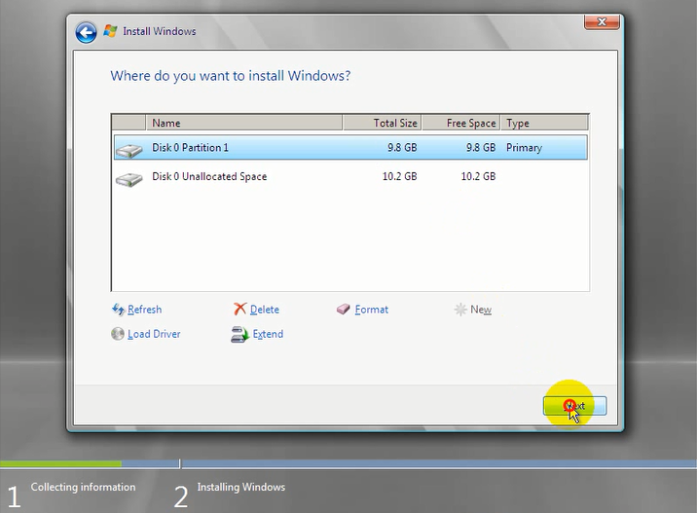Click the 9.8 GB Free Space cell
697x513 pixels.
481,148
